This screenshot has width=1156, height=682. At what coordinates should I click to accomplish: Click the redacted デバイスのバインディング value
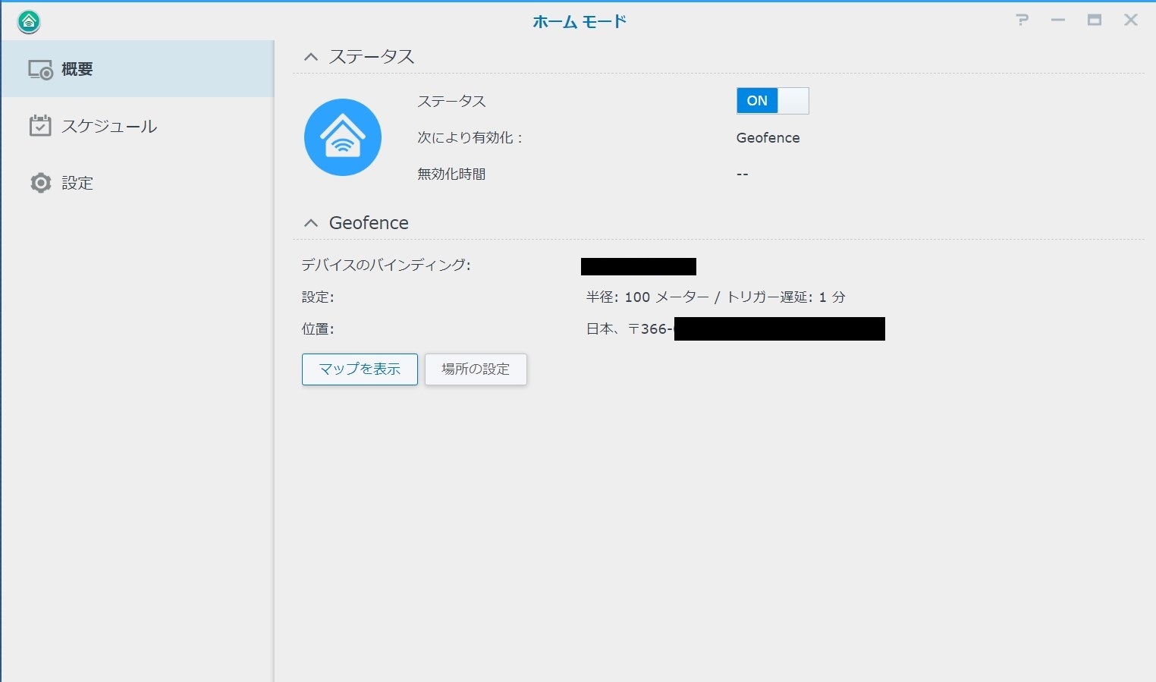[x=638, y=266]
